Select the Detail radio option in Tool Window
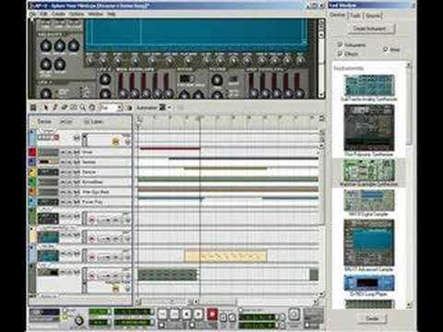The height and width of the screenshot is (332, 443). click(x=386, y=49)
